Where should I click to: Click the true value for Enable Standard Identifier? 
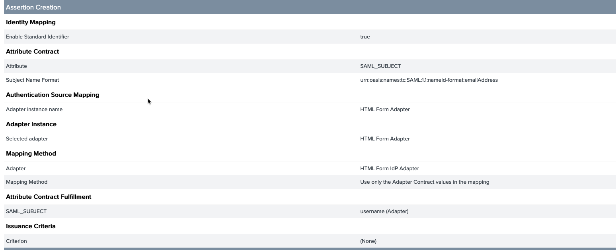tap(365, 37)
